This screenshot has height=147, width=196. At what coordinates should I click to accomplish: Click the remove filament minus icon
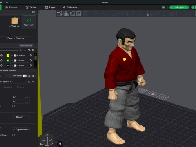pyautogui.click(x=25, y=50)
